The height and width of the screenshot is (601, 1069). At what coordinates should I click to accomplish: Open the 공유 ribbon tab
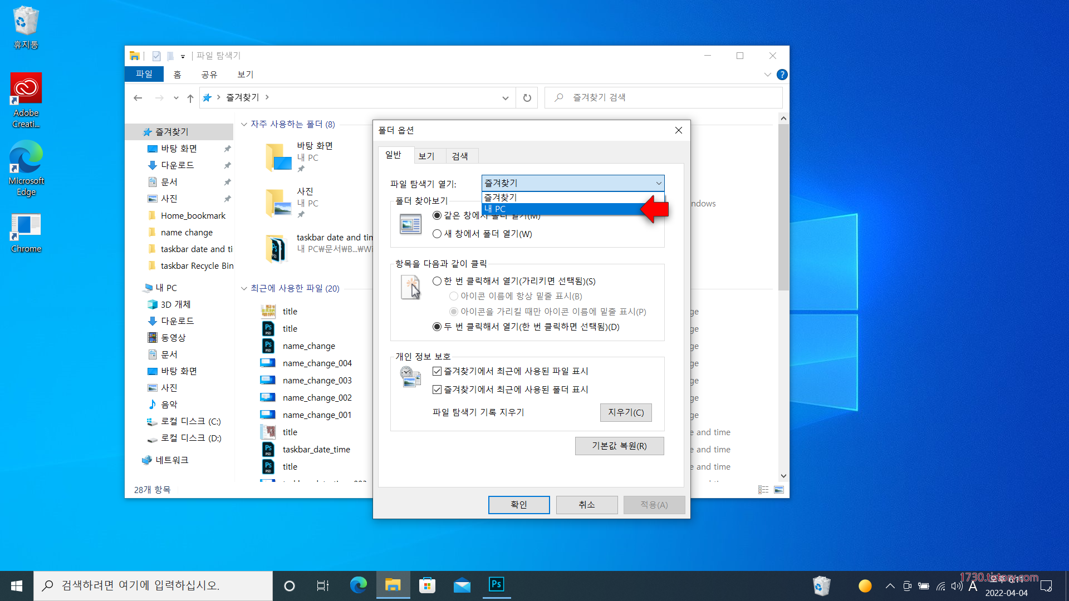[x=209, y=75]
